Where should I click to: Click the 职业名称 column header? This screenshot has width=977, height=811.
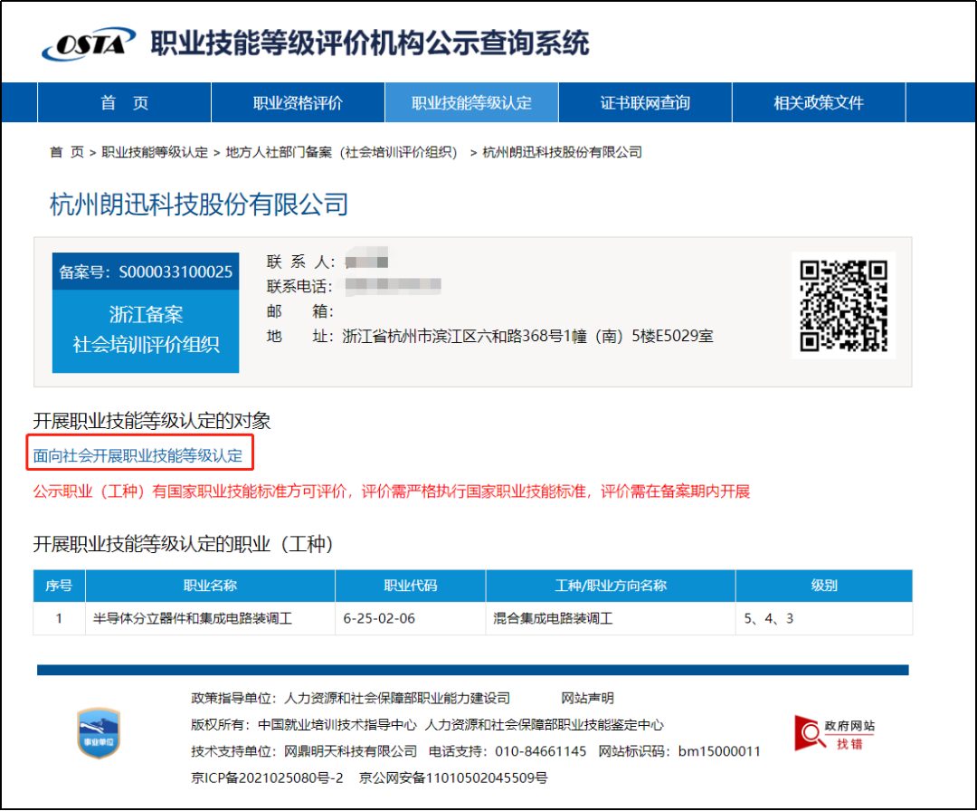tap(210, 586)
